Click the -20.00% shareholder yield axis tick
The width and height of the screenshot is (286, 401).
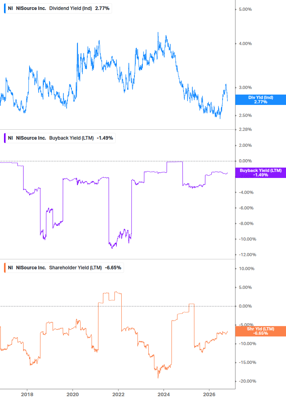point(247,381)
